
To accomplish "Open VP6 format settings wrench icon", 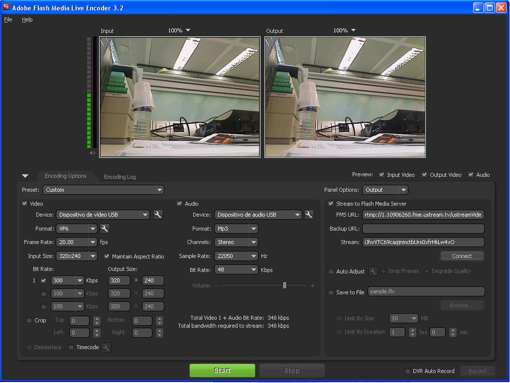I will click(x=105, y=229).
